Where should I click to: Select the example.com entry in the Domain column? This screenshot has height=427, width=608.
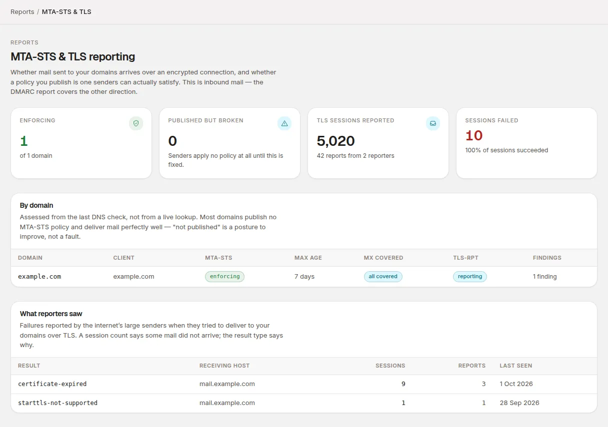tap(39, 276)
